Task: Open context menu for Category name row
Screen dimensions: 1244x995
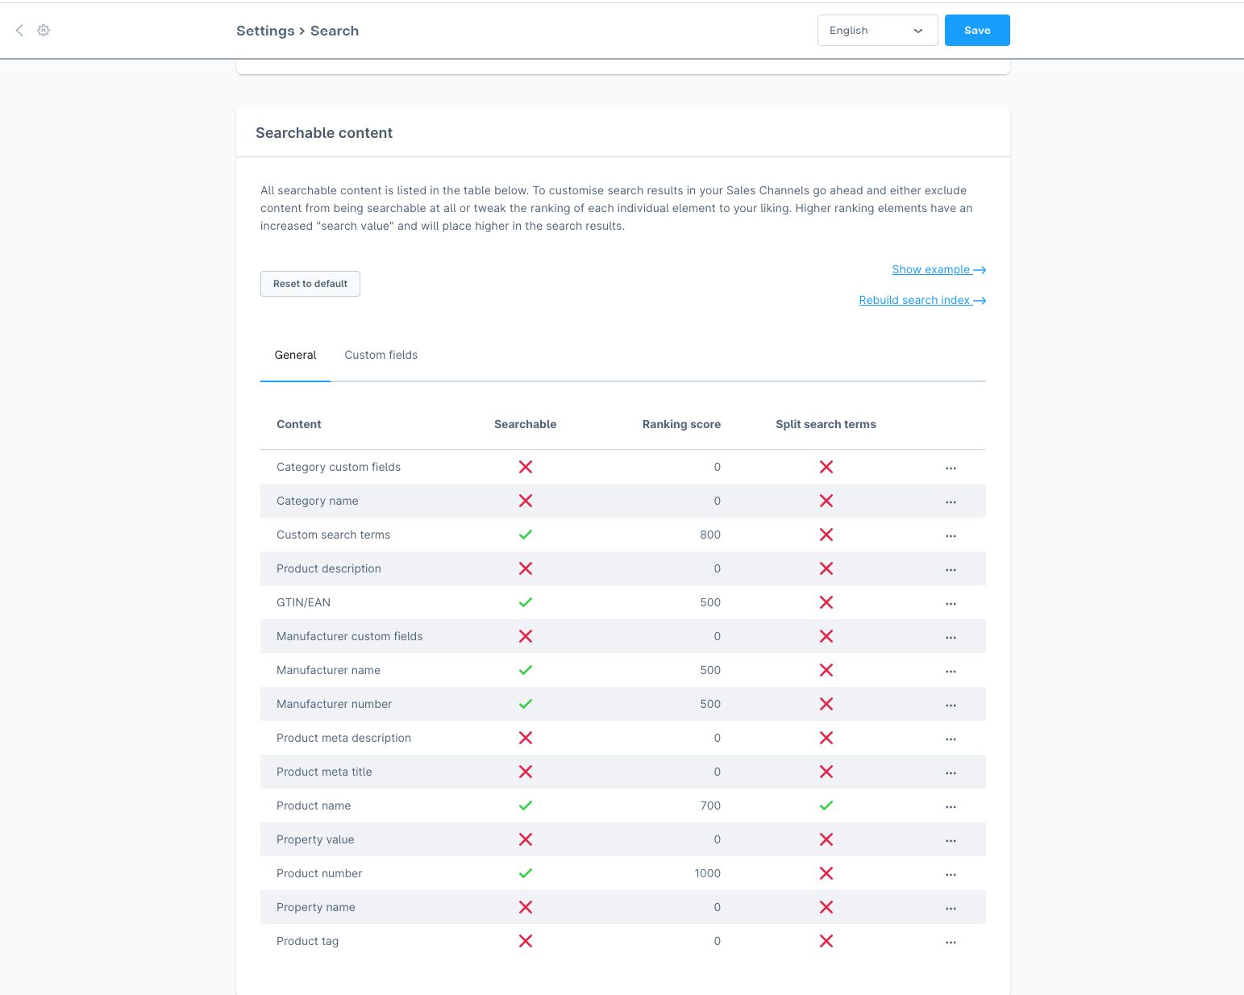Action: coord(951,501)
